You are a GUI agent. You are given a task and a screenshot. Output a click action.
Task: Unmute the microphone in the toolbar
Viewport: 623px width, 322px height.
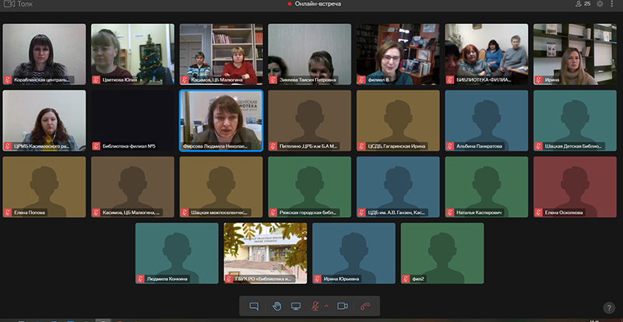(317, 306)
